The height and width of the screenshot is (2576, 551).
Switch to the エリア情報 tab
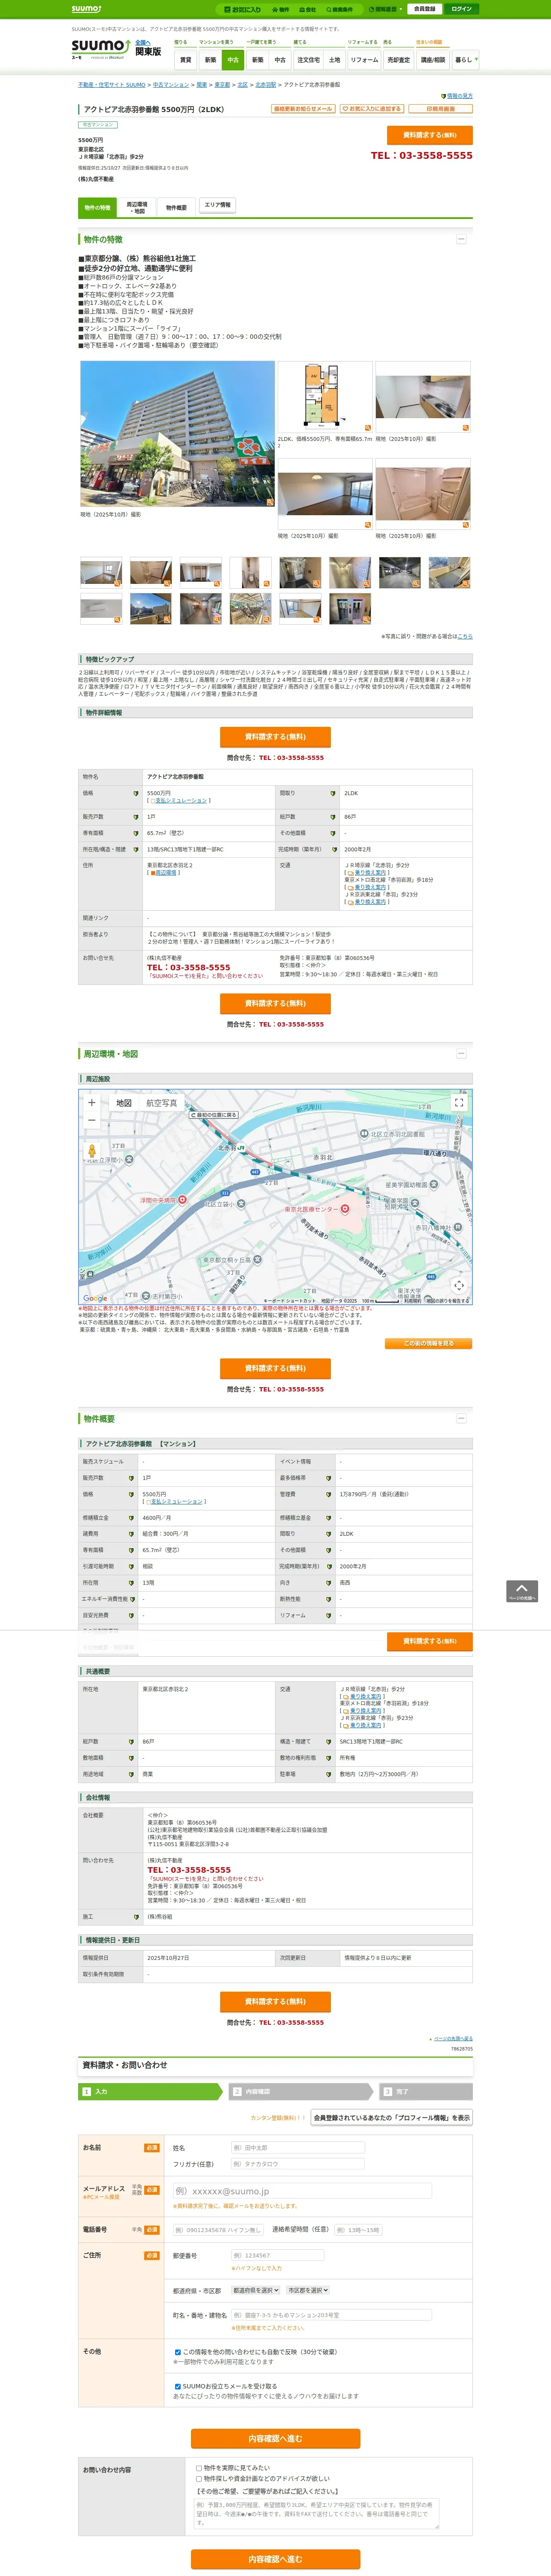tap(217, 205)
